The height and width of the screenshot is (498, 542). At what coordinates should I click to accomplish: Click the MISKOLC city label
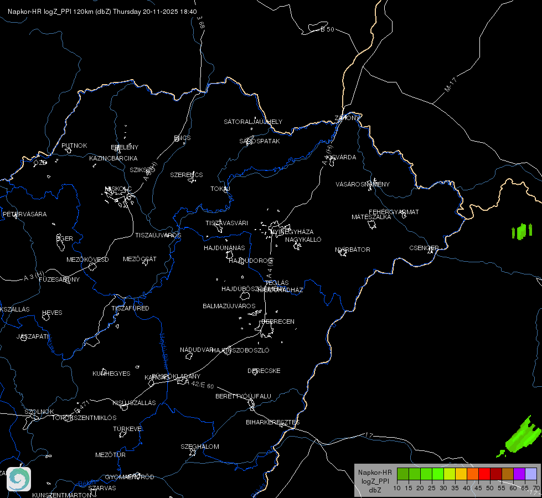(118, 189)
